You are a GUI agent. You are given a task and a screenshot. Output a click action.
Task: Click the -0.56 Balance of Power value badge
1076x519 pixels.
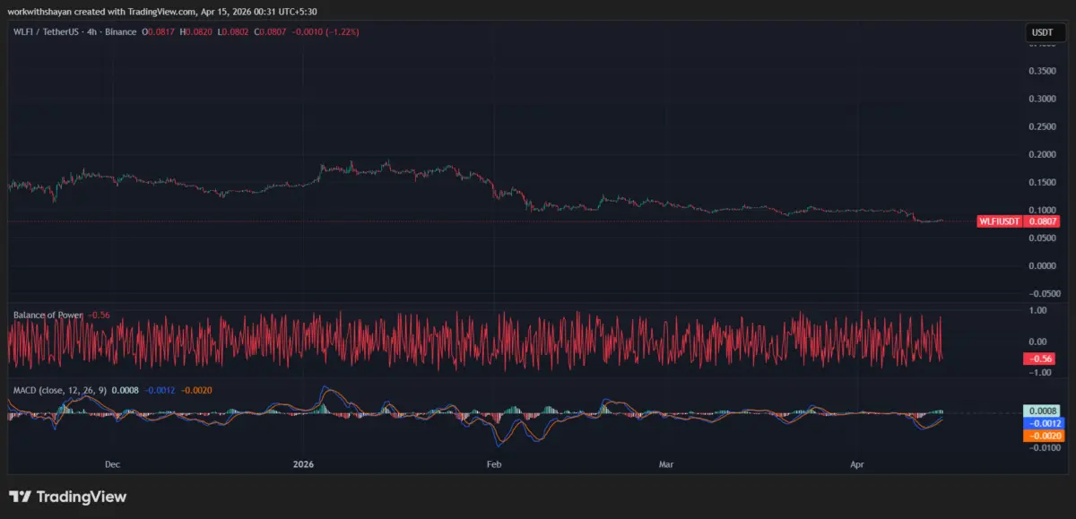point(1040,358)
